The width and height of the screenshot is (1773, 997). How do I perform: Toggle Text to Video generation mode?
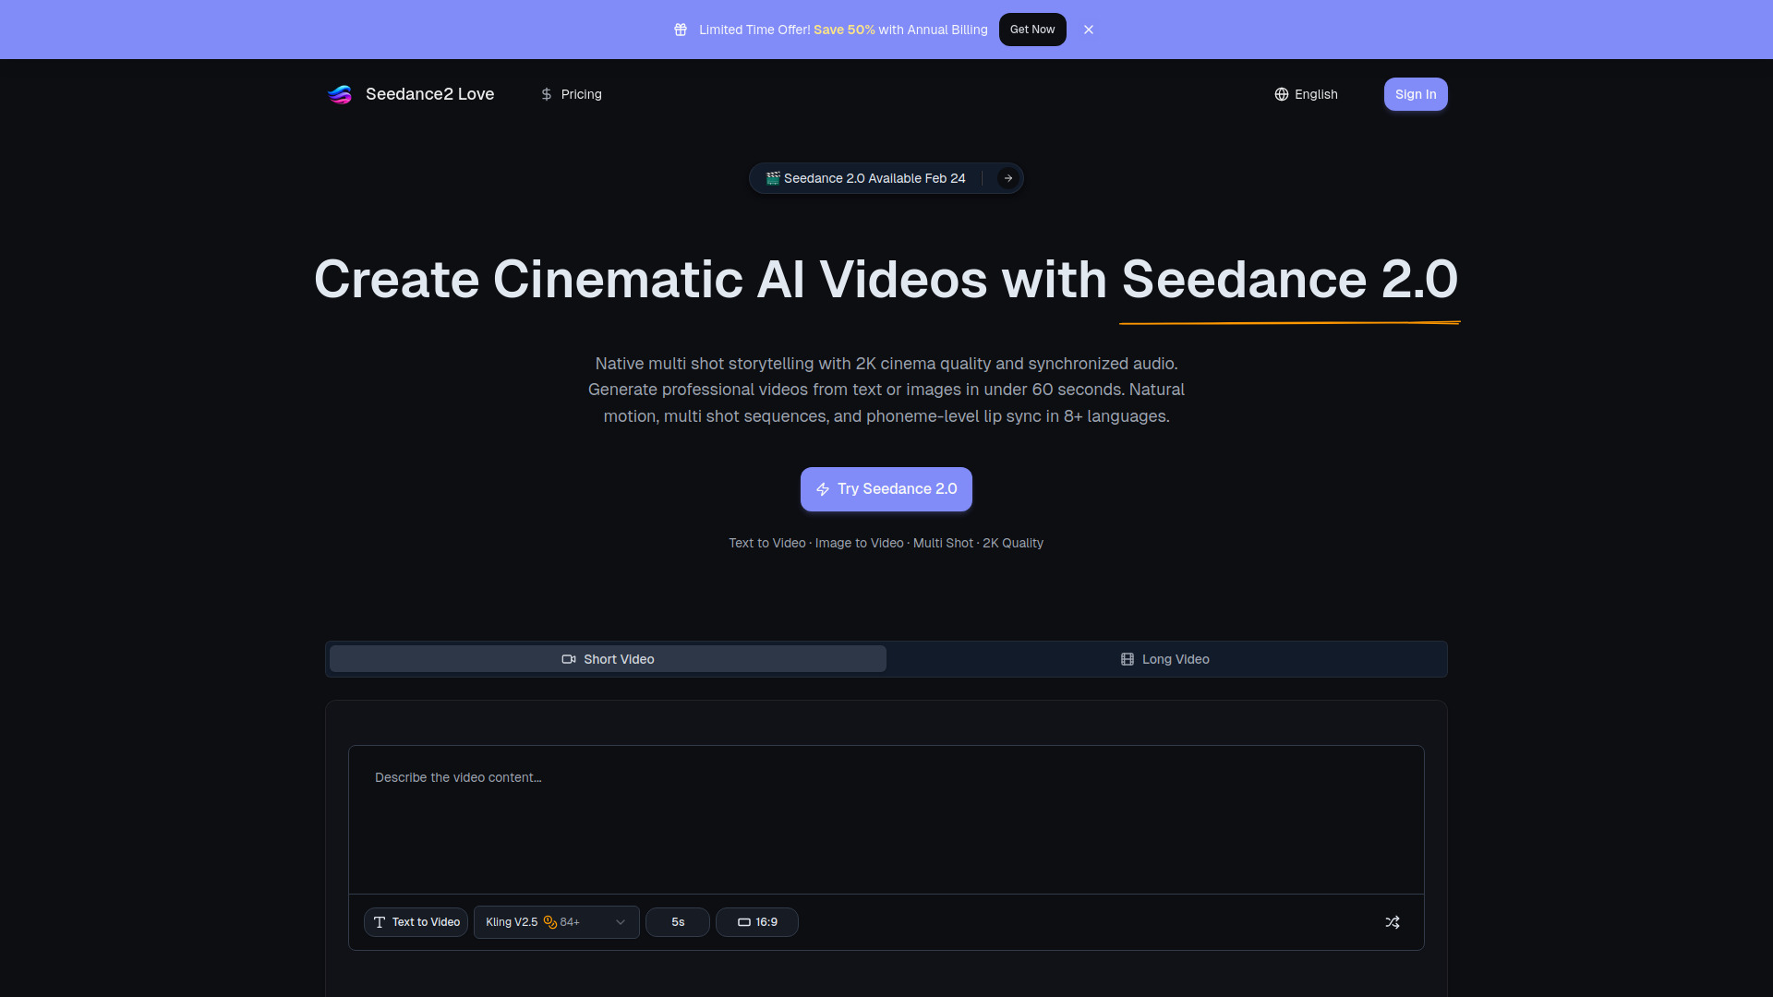click(416, 921)
